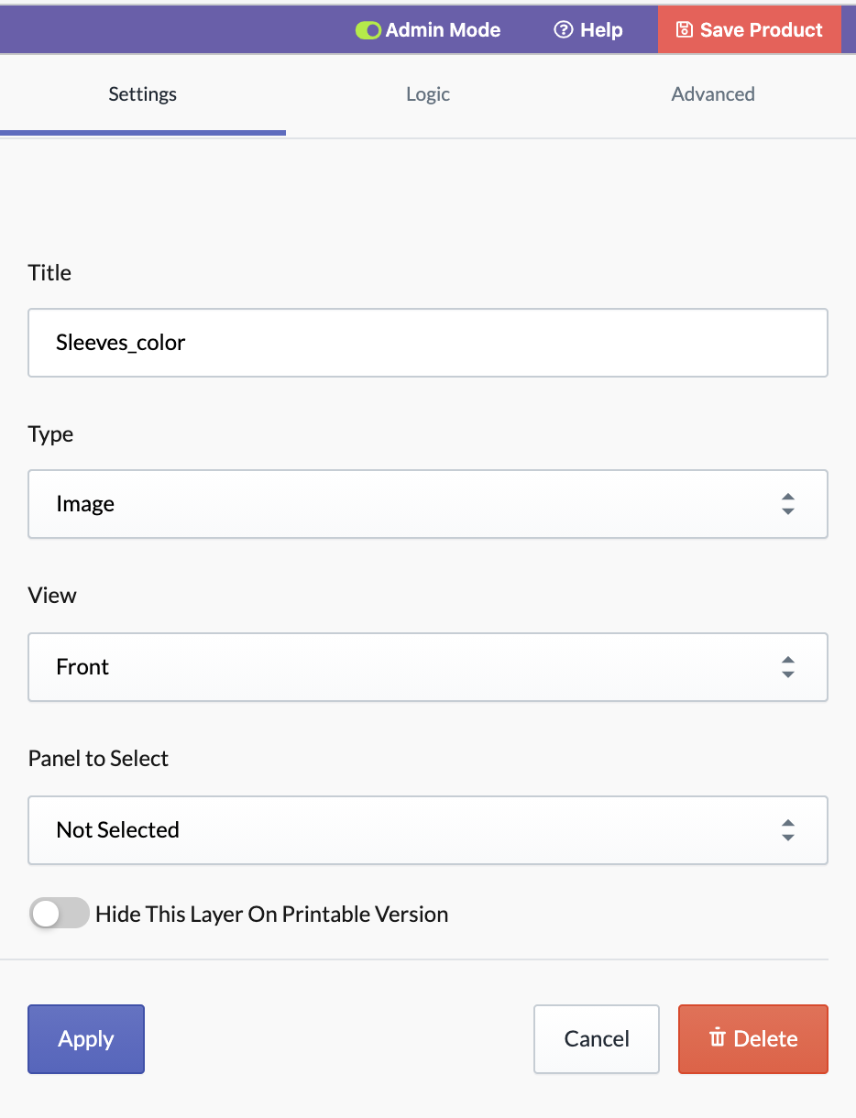Toggle the Admin Mode switch
Image resolution: width=856 pixels, height=1118 pixels.
click(x=368, y=30)
